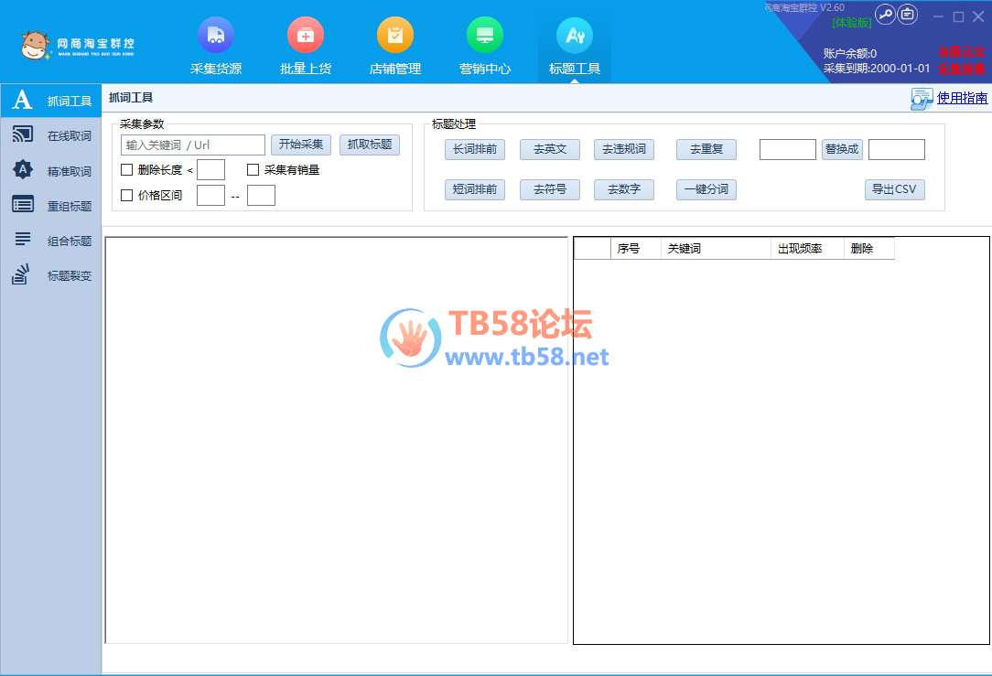Select the 标题工具 icon in top bar
The width and height of the screenshot is (992, 676).
point(575,35)
